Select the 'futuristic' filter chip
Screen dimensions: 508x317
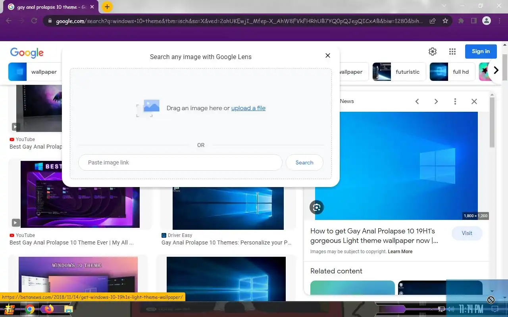tap(399, 72)
